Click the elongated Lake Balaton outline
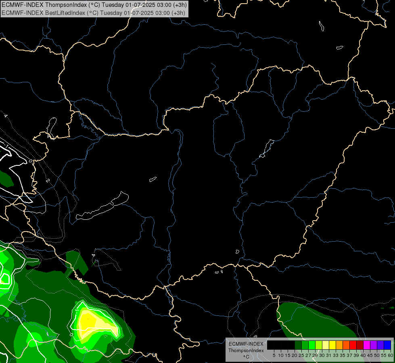The image size is (395, 363). pos(102,206)
